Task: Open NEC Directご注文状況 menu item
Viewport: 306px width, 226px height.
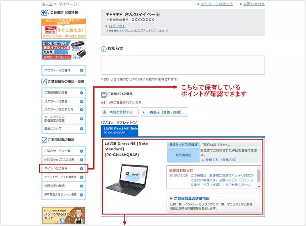Action: click(64, 160)
